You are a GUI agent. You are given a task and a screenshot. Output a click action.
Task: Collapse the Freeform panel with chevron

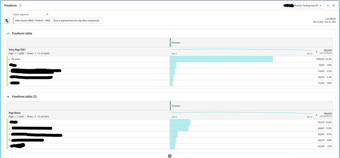pos(328,5)
